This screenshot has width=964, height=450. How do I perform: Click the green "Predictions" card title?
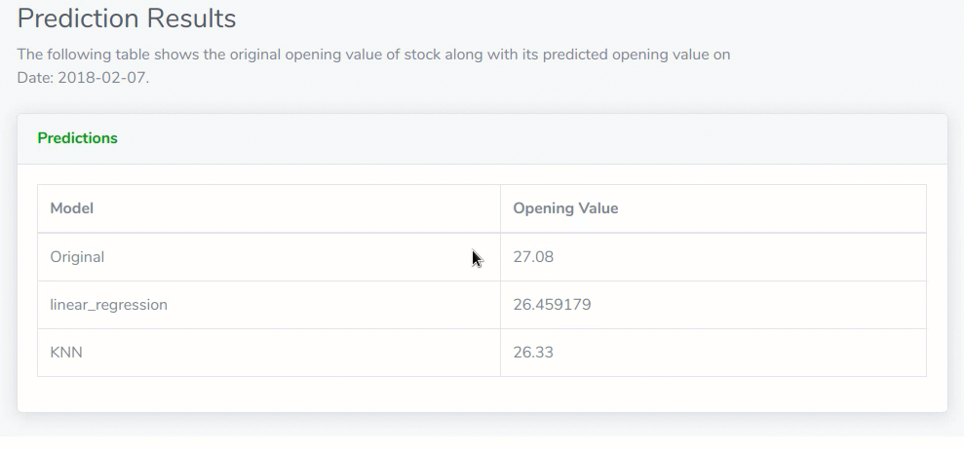(x=77, y=138)
